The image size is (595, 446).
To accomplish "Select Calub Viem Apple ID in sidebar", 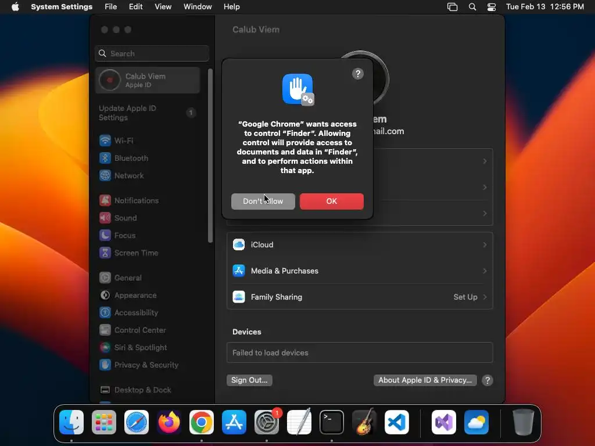I will [148, 80].
